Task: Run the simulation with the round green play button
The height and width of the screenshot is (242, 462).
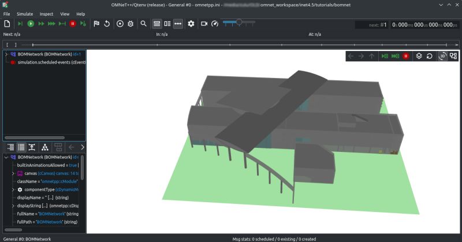Action: click(31, 24)
